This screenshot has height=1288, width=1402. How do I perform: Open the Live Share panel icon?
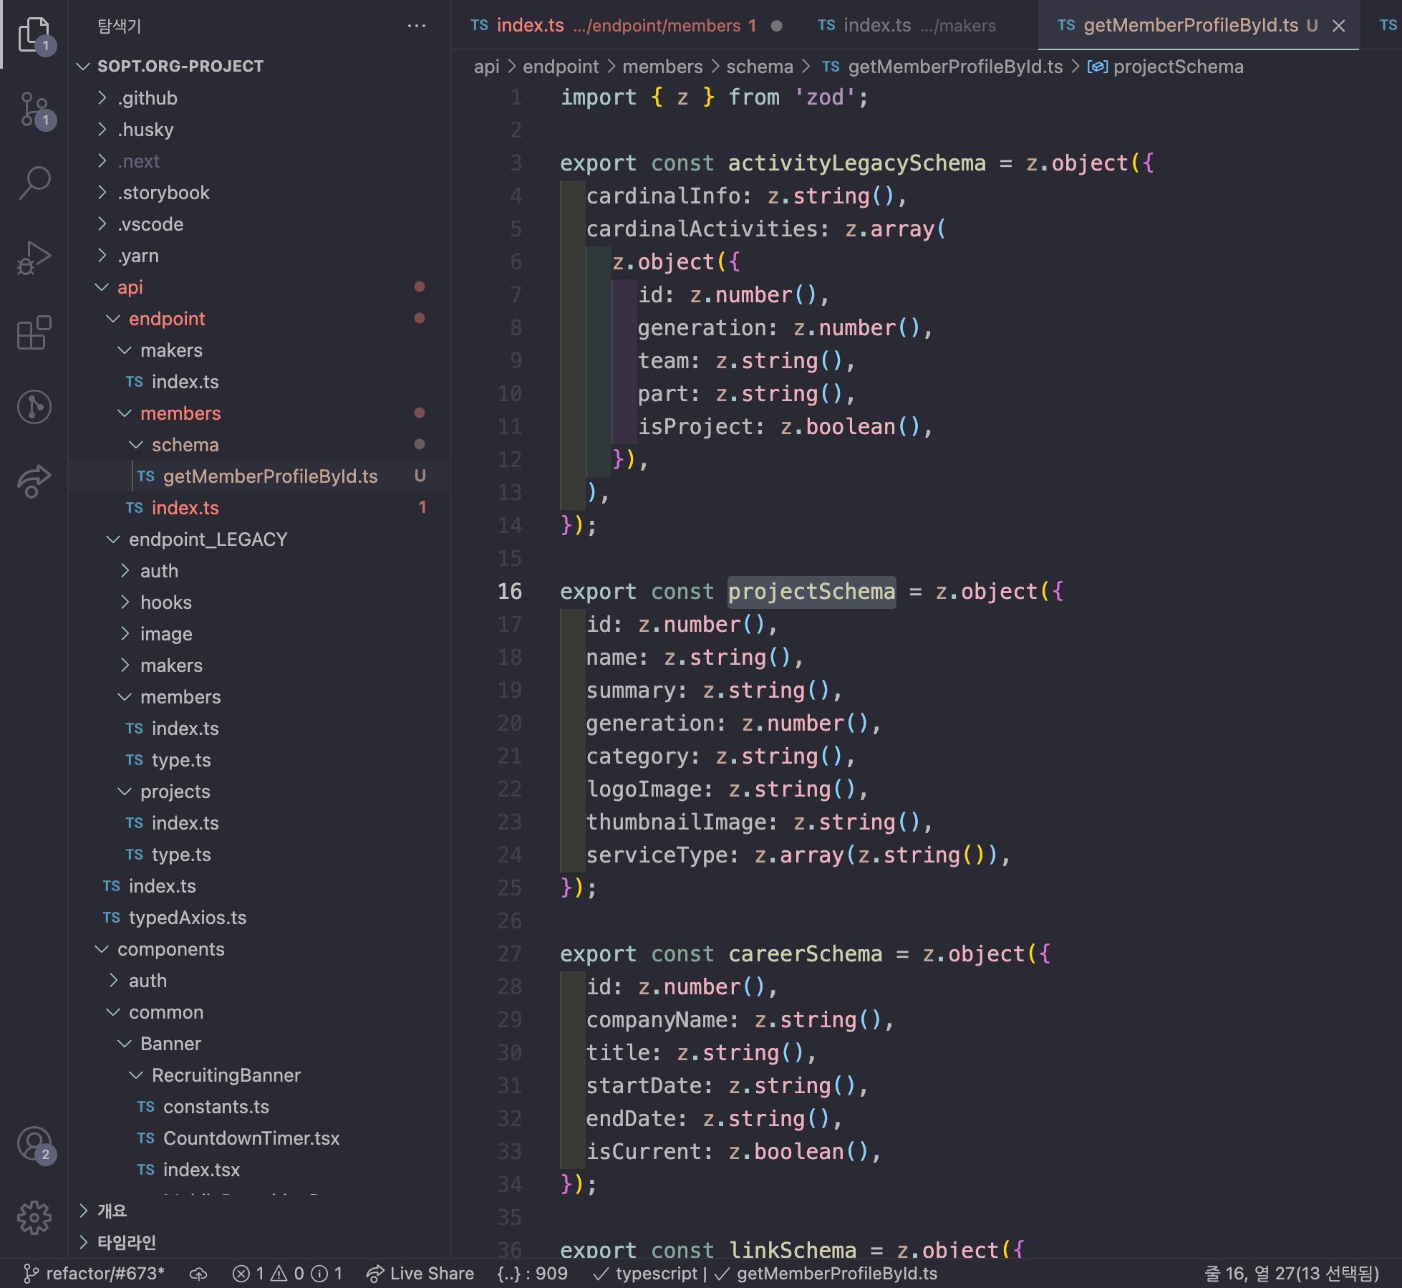click(x=34, y=481)
